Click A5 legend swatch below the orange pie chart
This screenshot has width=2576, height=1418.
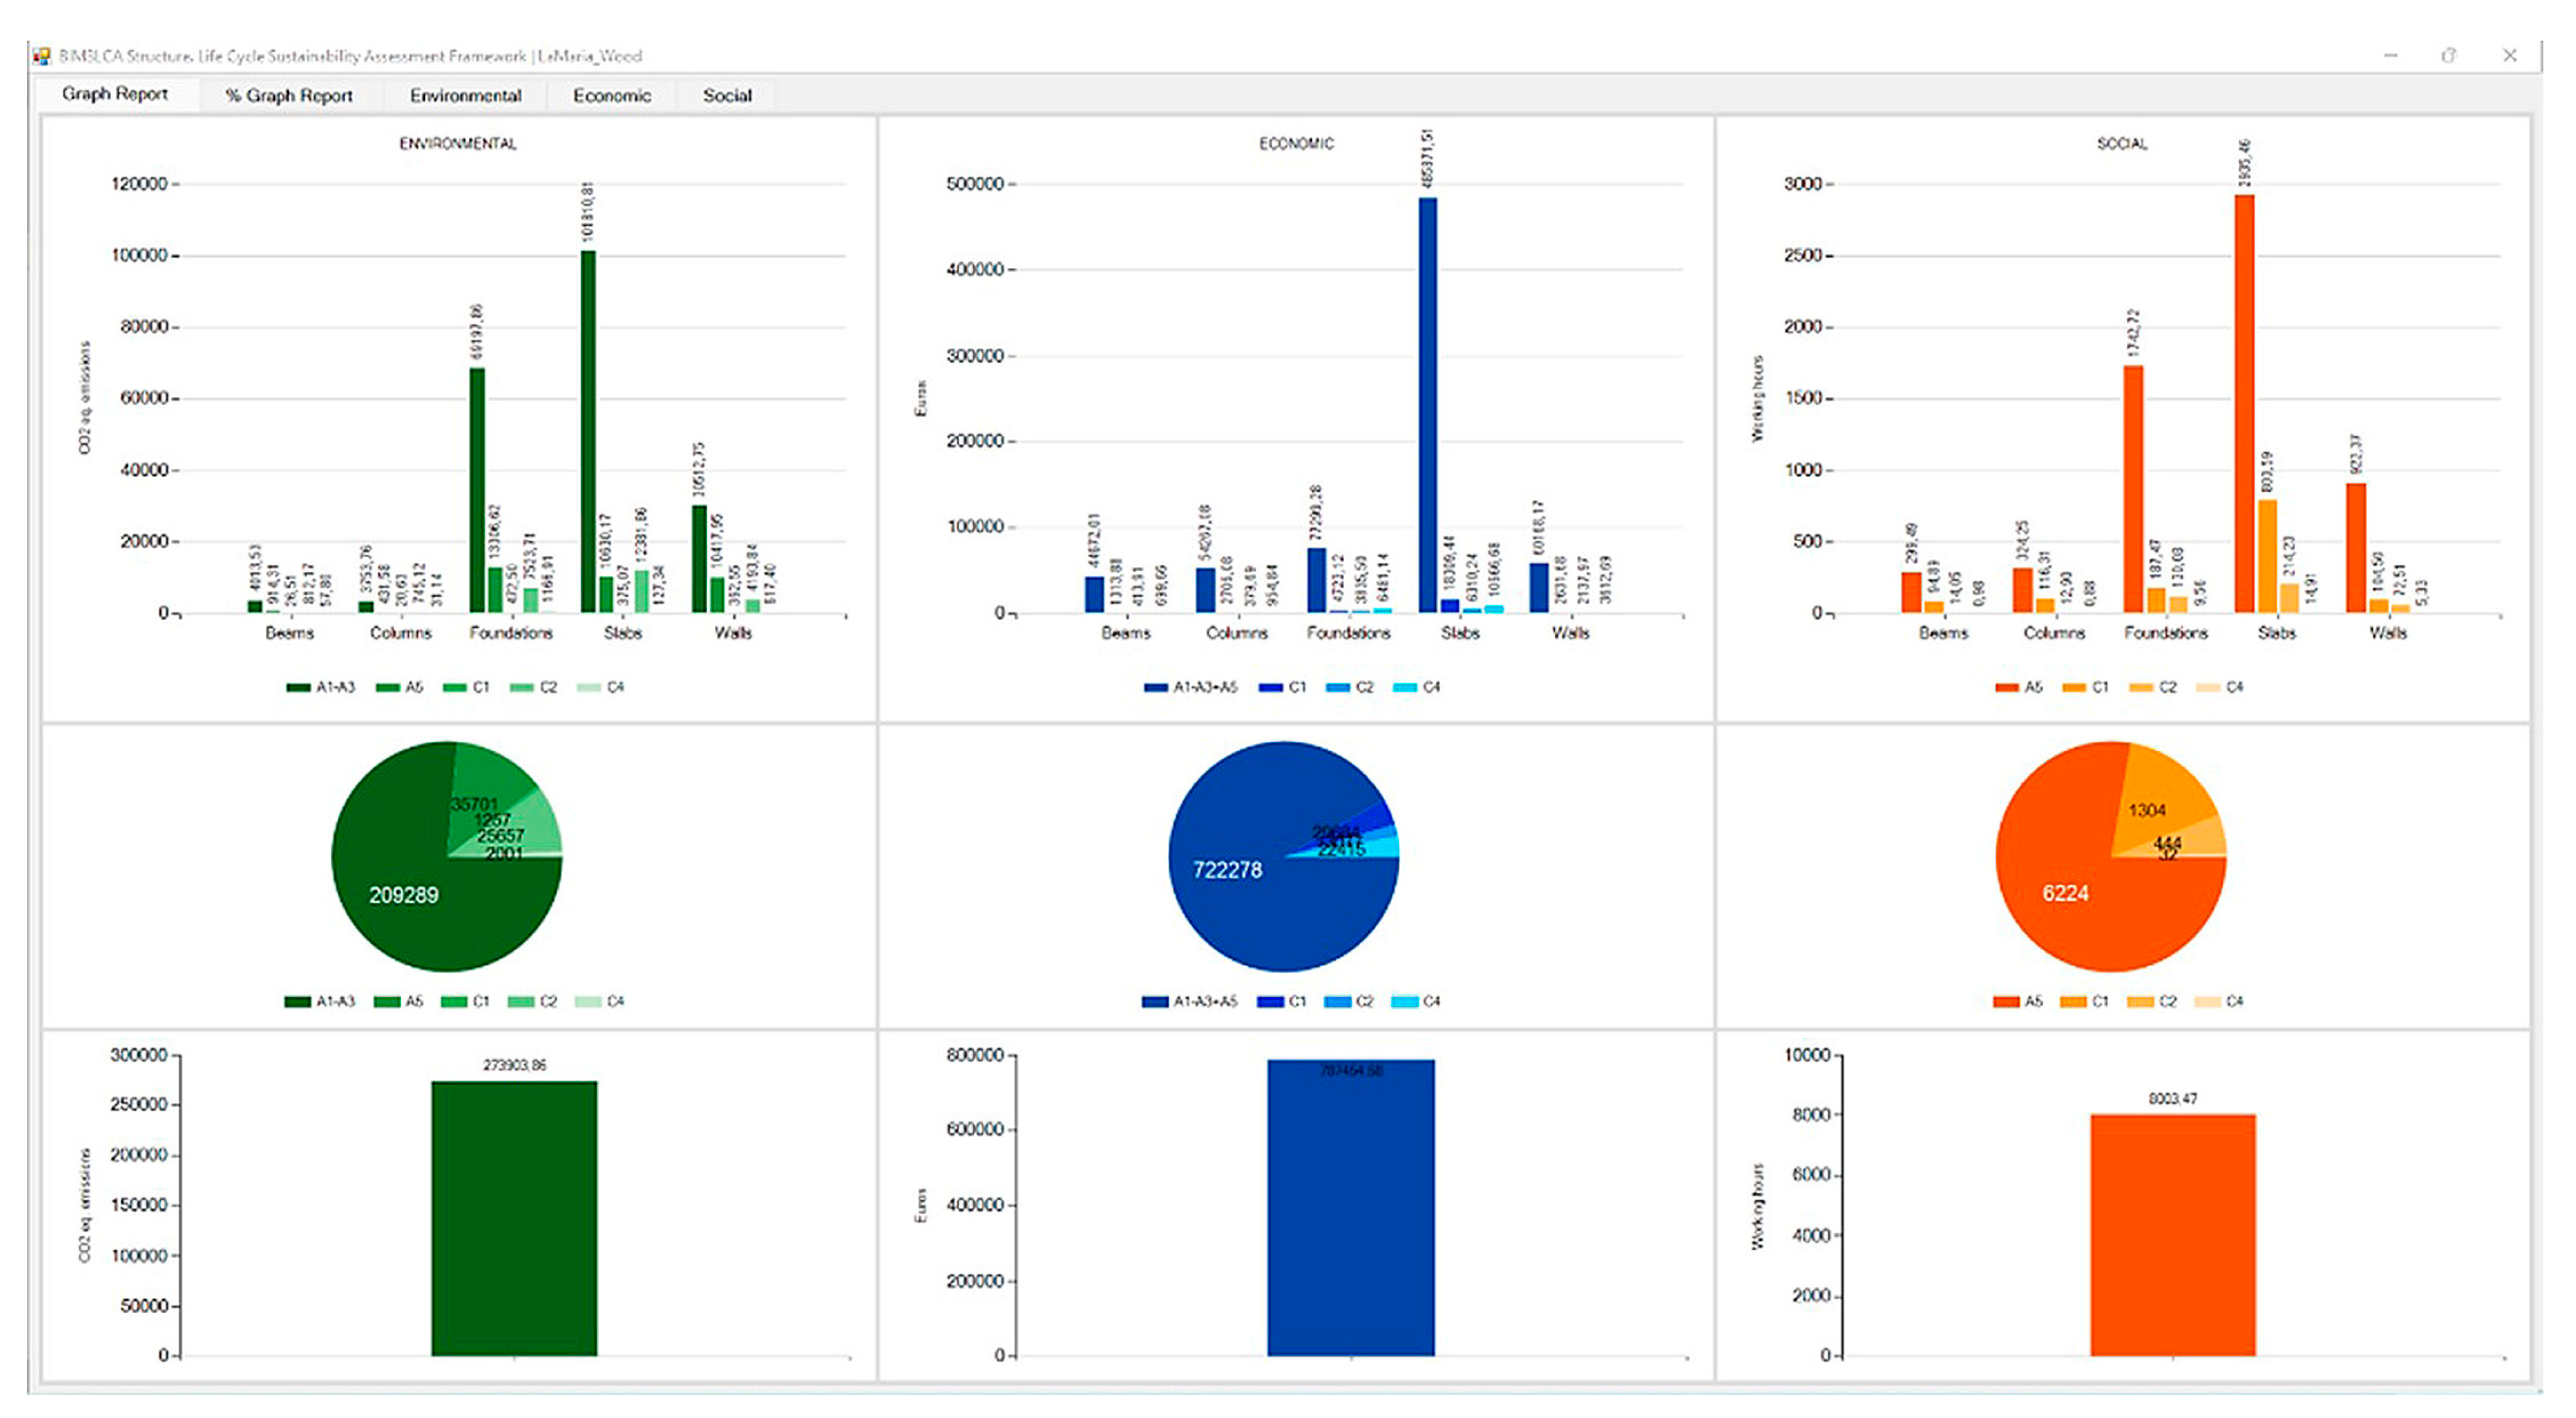pyautogui.click(x=2006, y=1001)
